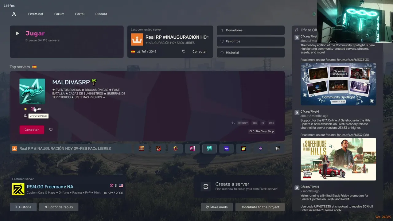The height and width of the screenshot is (221, 393).
Task: Favorite the last connected Real RP server
Action: tap(184, 52)
